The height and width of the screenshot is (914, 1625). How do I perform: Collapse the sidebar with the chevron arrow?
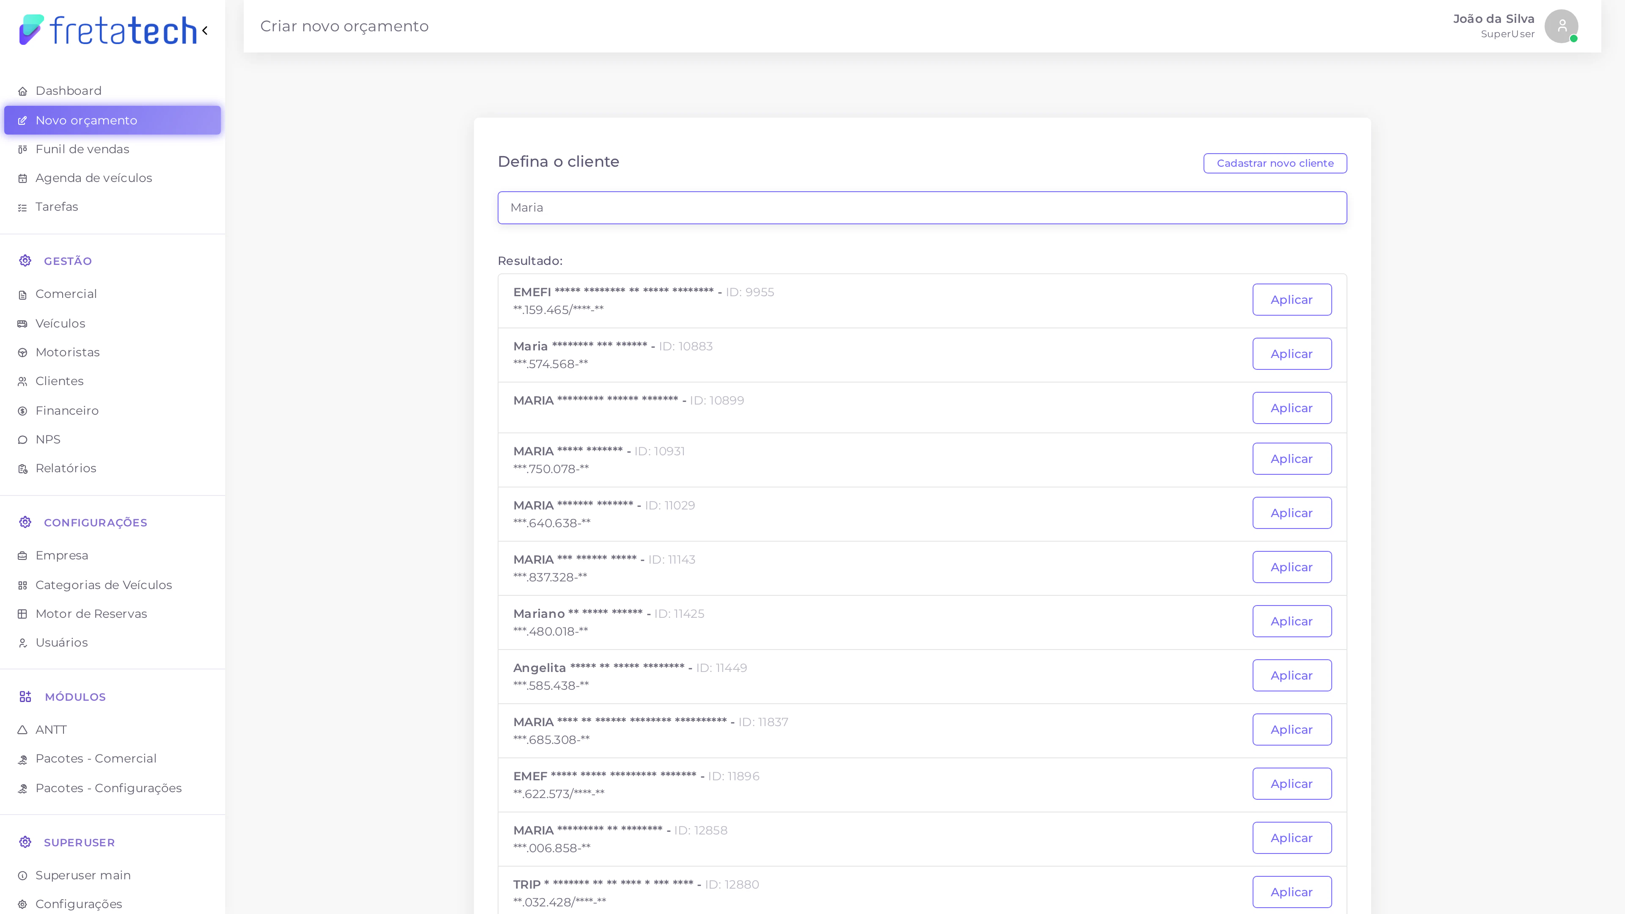pos(204,30)
